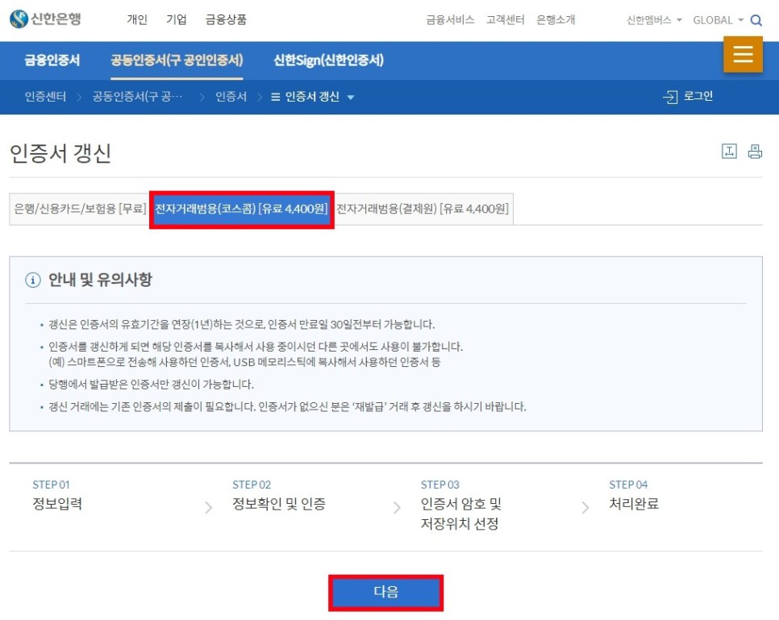Click the 인증센터 breadcrumb link
Viewport: 779px width, 620px height.
point(45,97)
